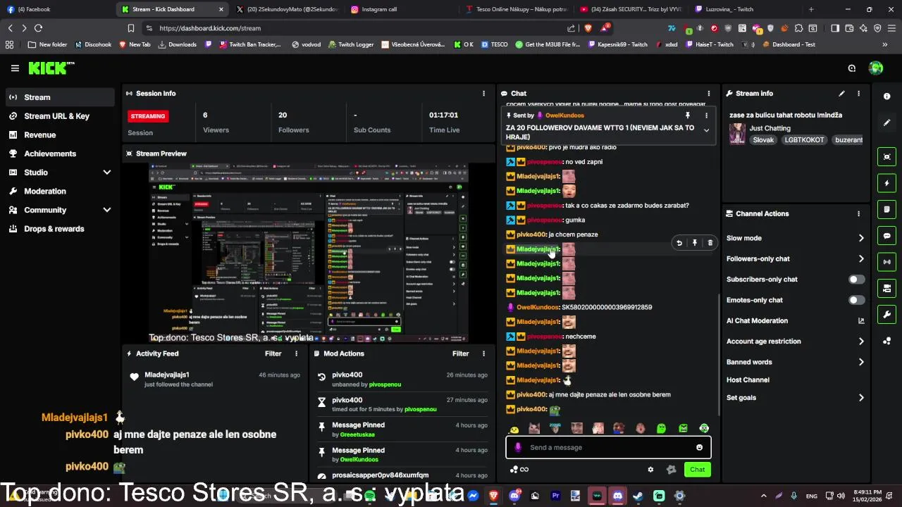Edit stream info with the pencil icon
The width and height of the screenshot is (902, 507).
pos(841,93)
